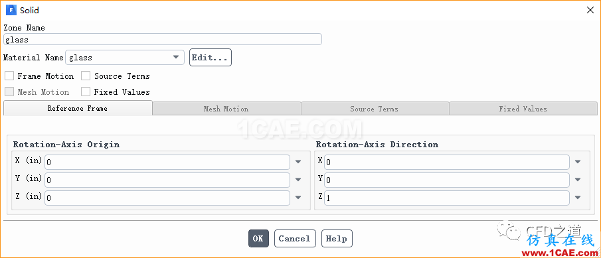
Task: Open the Help button
Action: tap(337, 239)
